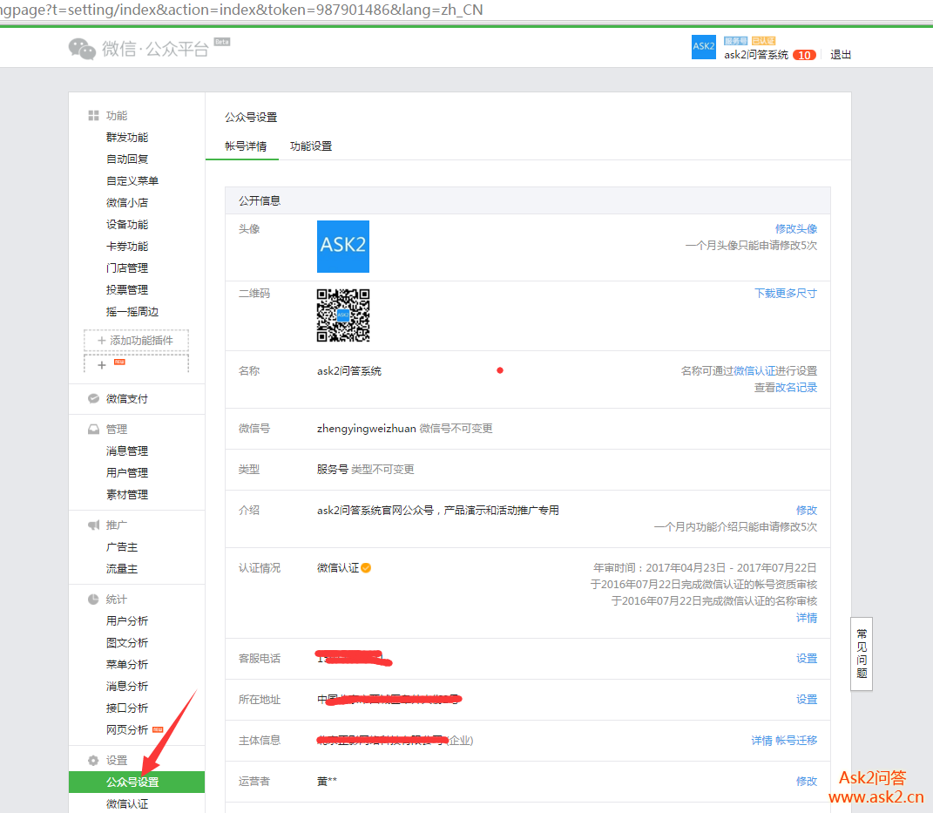The width and height of the screenshot is (933, 813).
Task: Click 修改 link for 运营者
Action: click(807, 781)
